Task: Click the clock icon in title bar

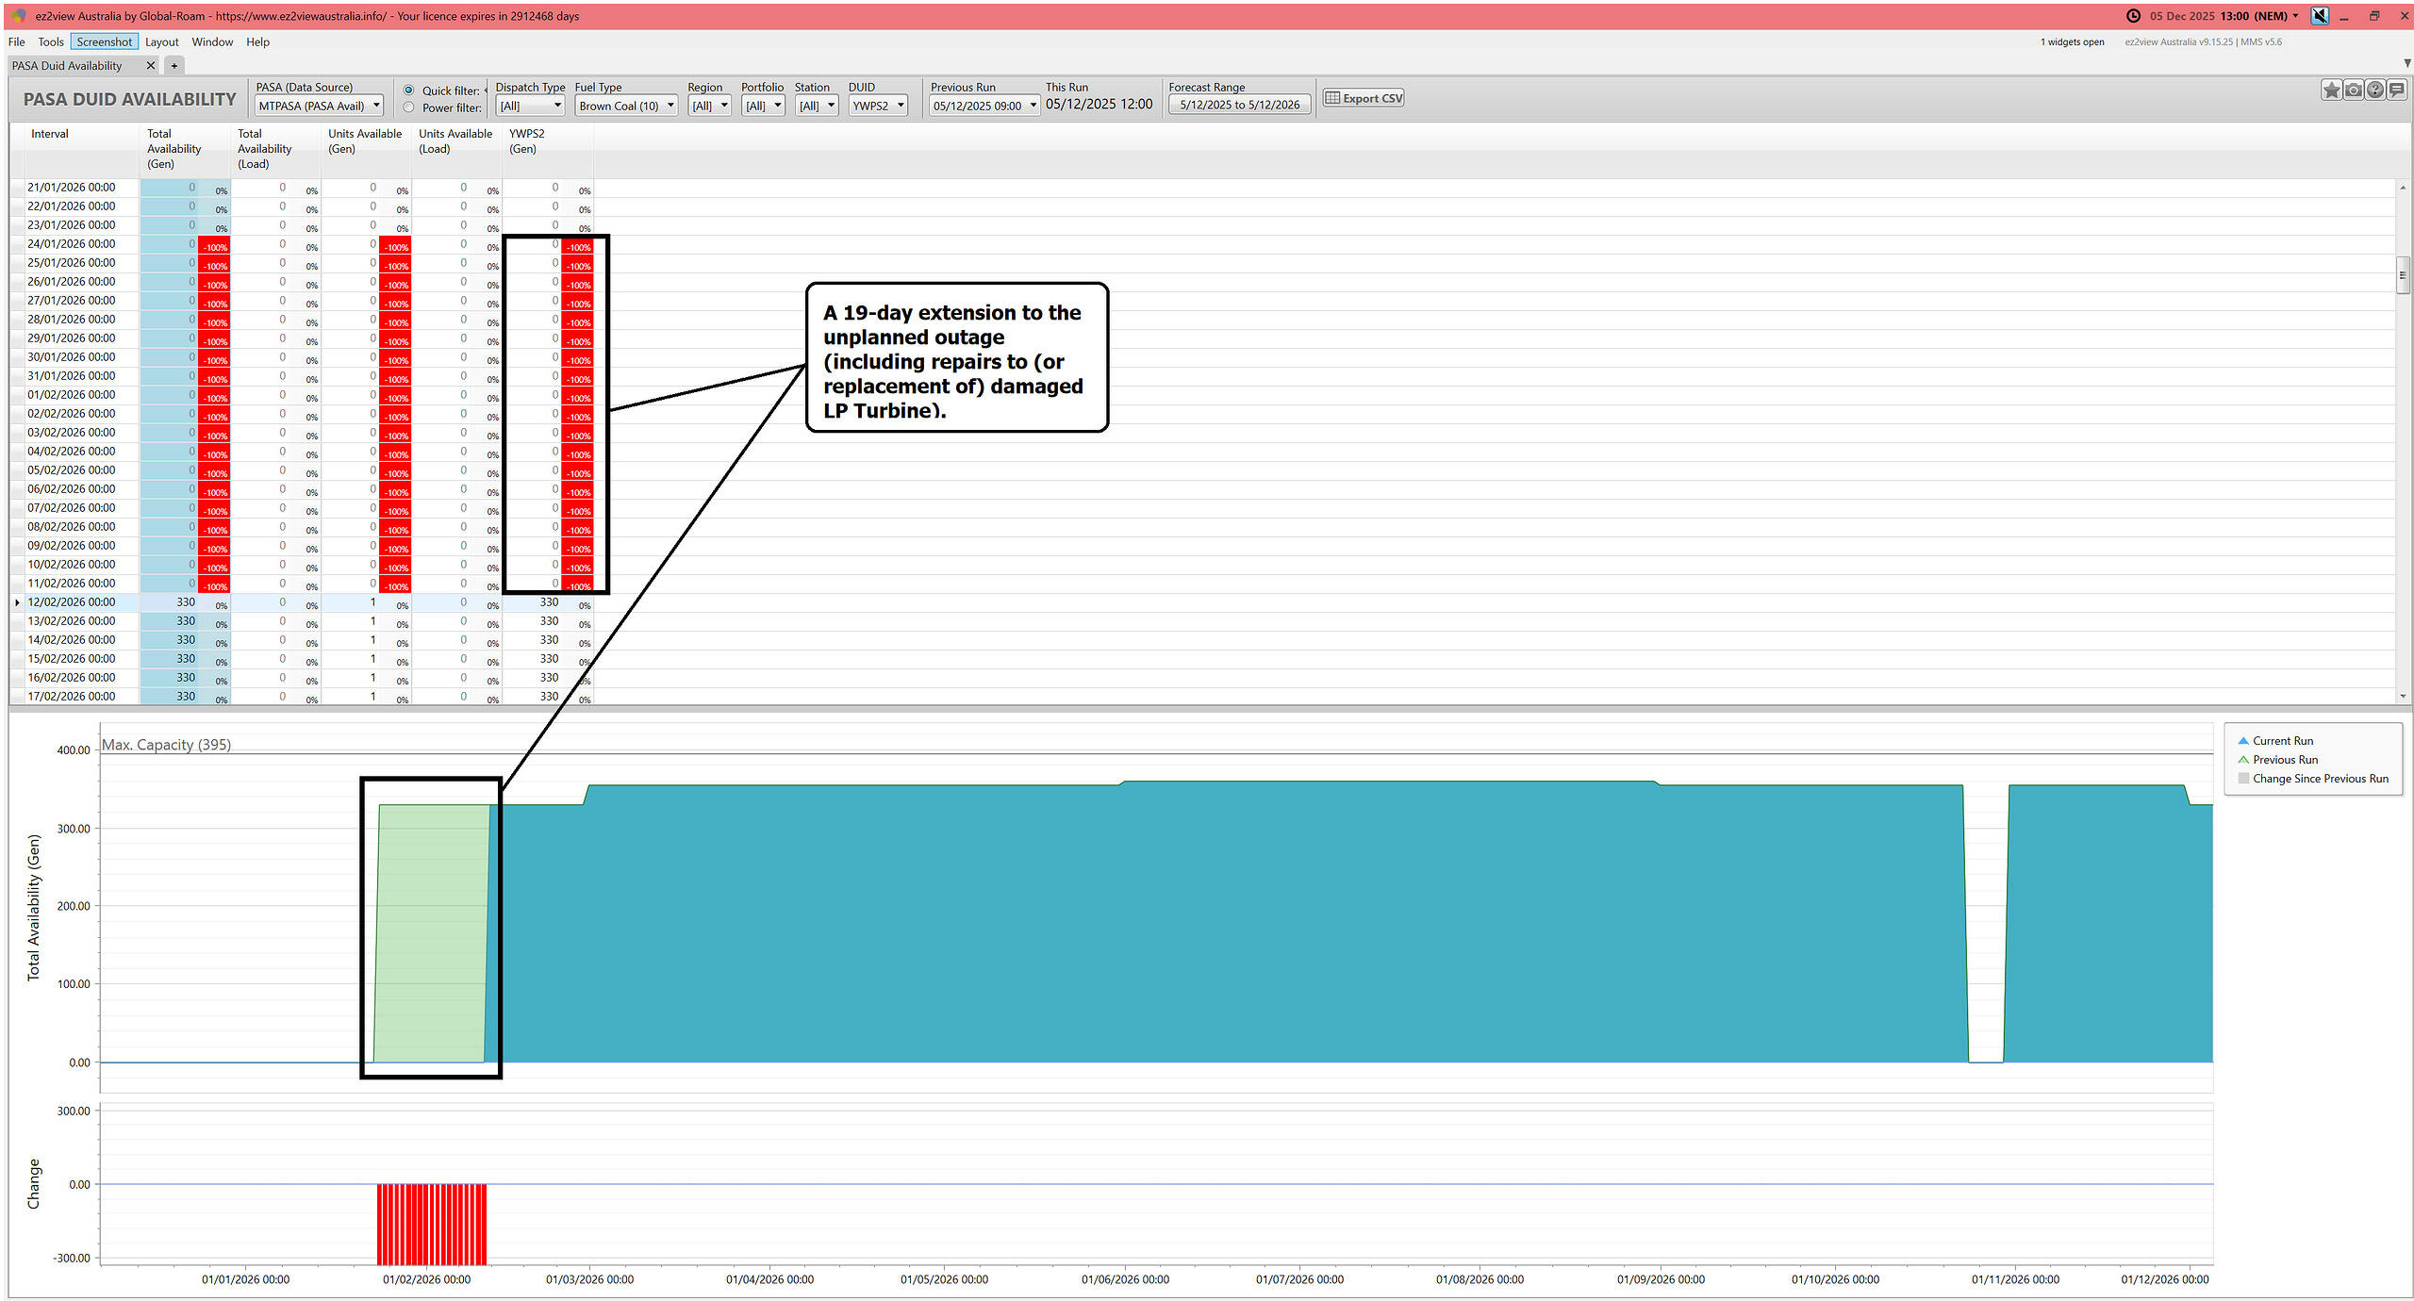Action: (2133, 16)
